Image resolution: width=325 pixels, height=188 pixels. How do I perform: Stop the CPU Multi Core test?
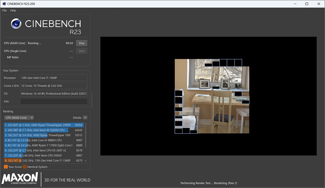point(82,43)
